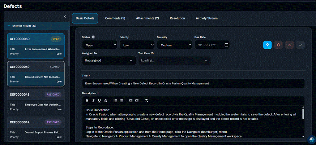The height and width of the screenshot is (145, 316).
Task: Switch to the Comments (5) tab
Action: tap(115, 18)
